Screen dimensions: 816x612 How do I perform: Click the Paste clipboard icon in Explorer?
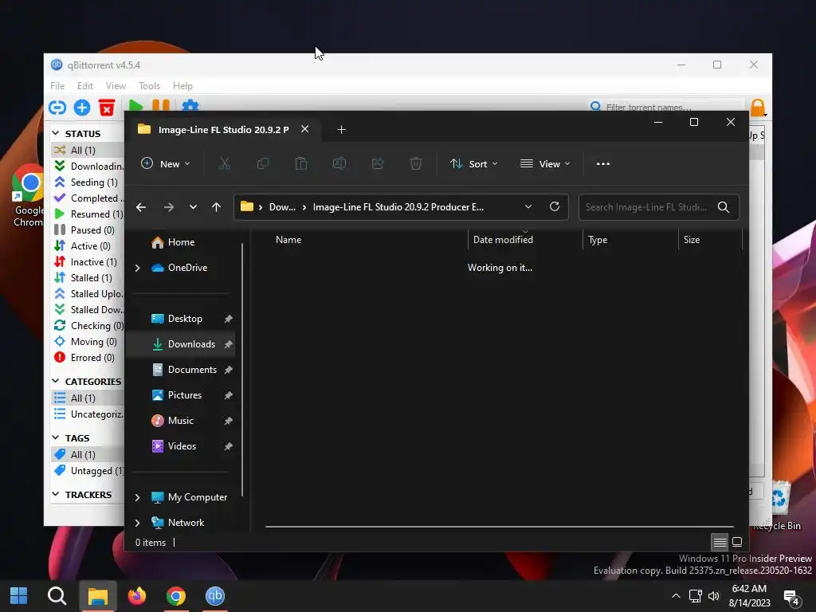coord(300,163)
